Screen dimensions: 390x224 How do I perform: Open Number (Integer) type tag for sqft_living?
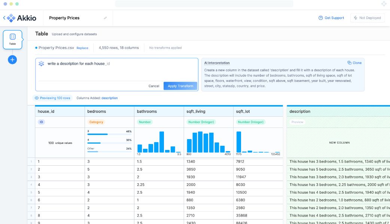pyautogui.click(x=201, y=122)
